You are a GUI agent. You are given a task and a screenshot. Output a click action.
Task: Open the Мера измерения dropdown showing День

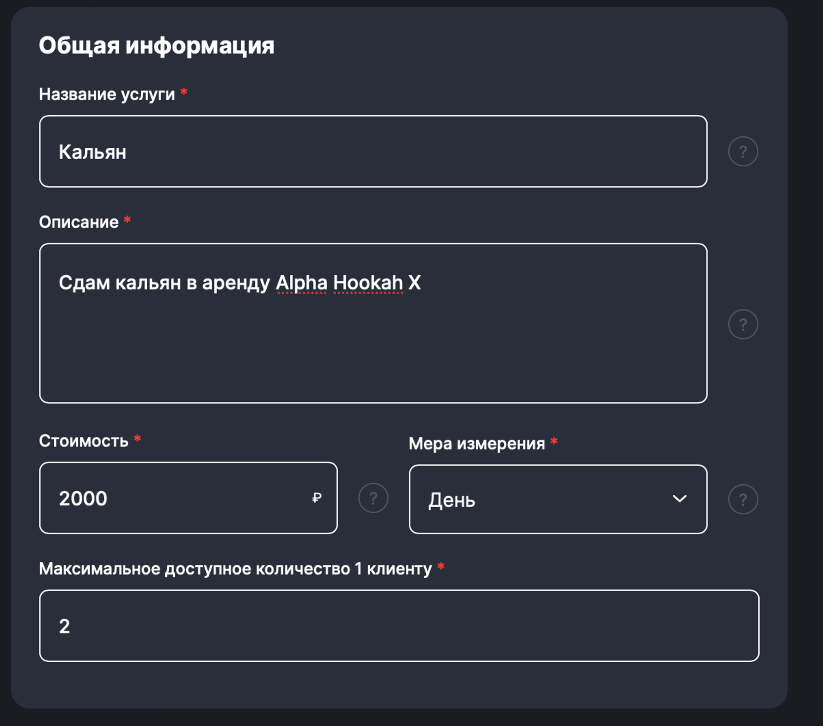pos(535,499)
